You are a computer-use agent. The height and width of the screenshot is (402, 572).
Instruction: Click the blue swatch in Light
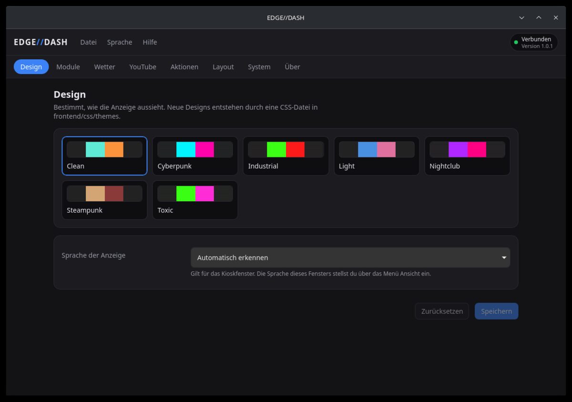(368, 149)
